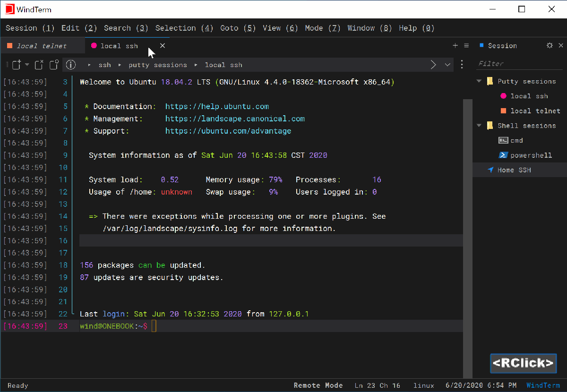Image resolution: width=567 pixels, height=392 pixels.
Task: Click IP address 127.0.0.1
Action: pos(289,314)
